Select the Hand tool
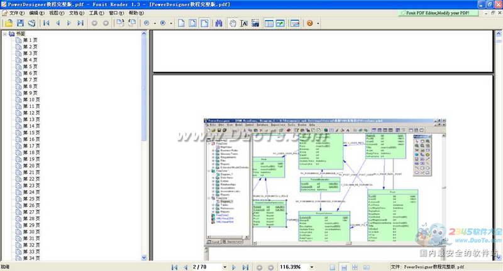Image resolution: width=503 pixels, height=271 pixels. click(x=233, y=23)
